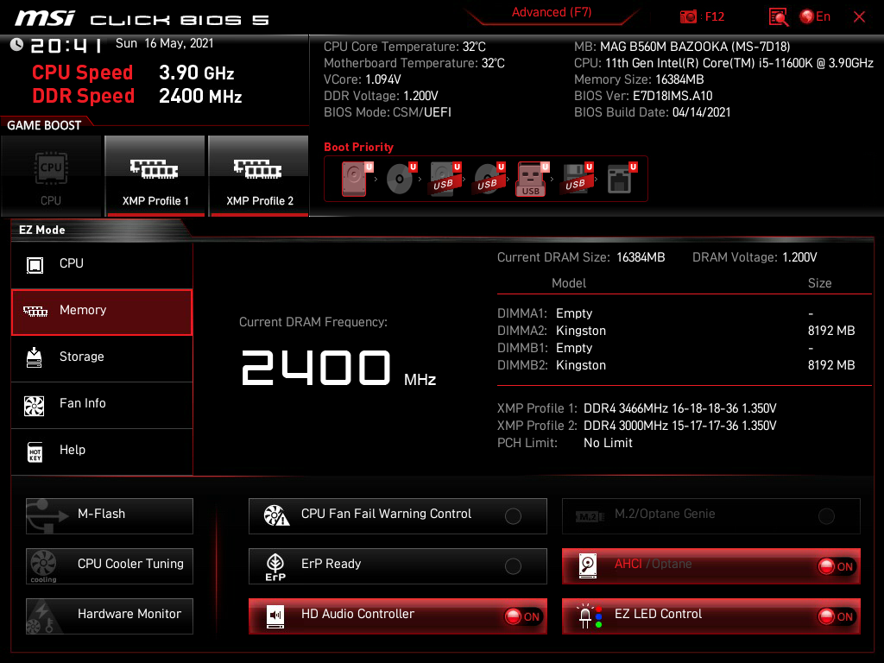Click the Memory stick sidebar icon
The width and height of the screenshot is (884, 663).
[35, 311]
